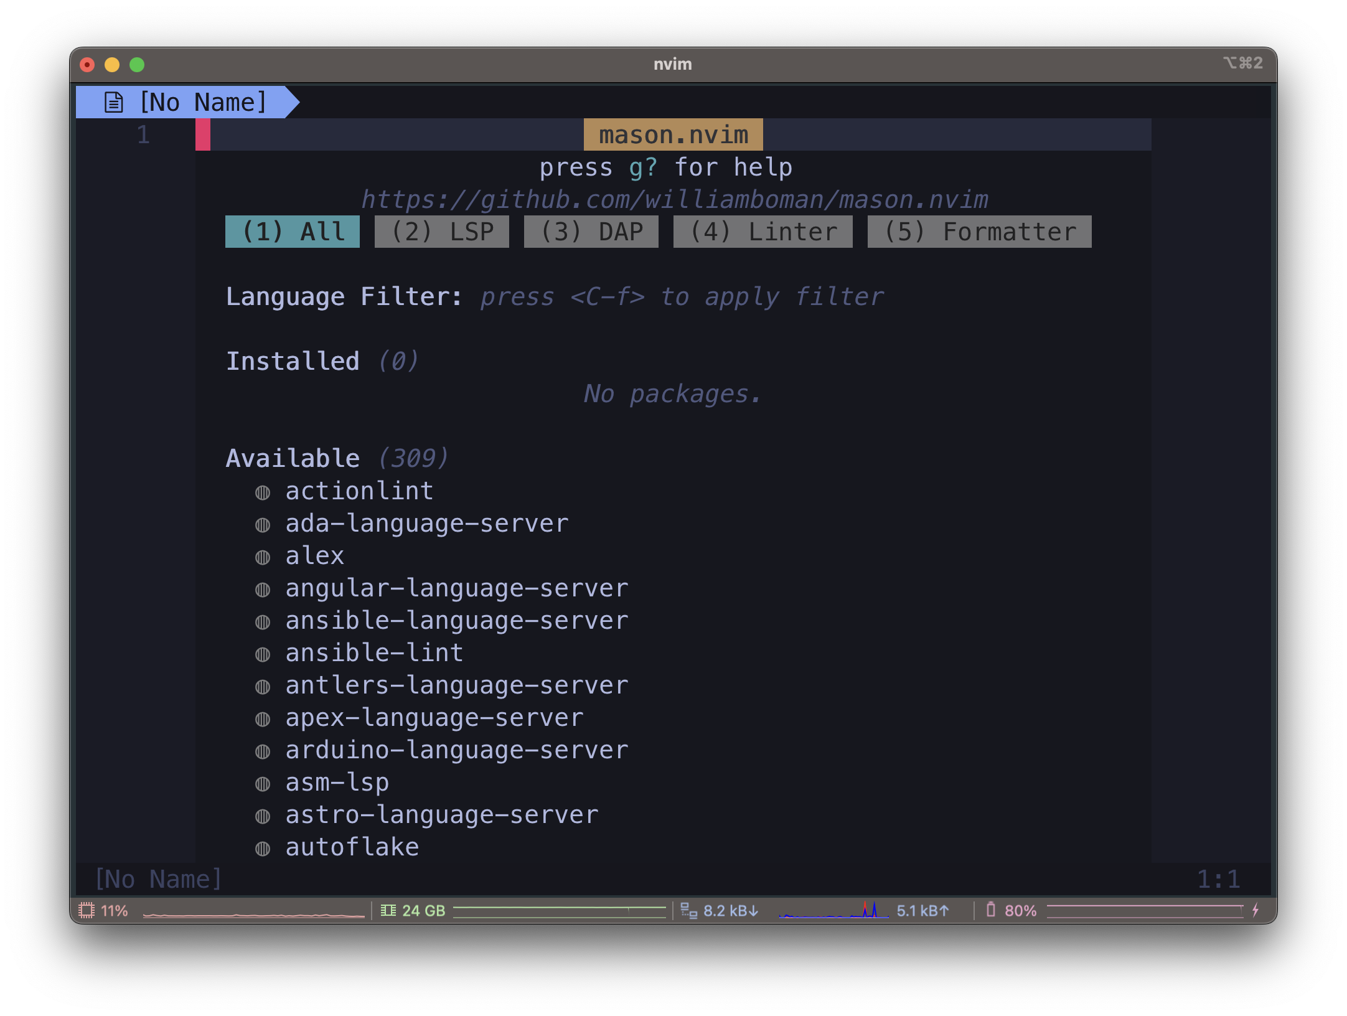This screenshot has height=1016, width=1347.
Task: Select the arduino-language-server package name
Action: [x=457, y=750]
